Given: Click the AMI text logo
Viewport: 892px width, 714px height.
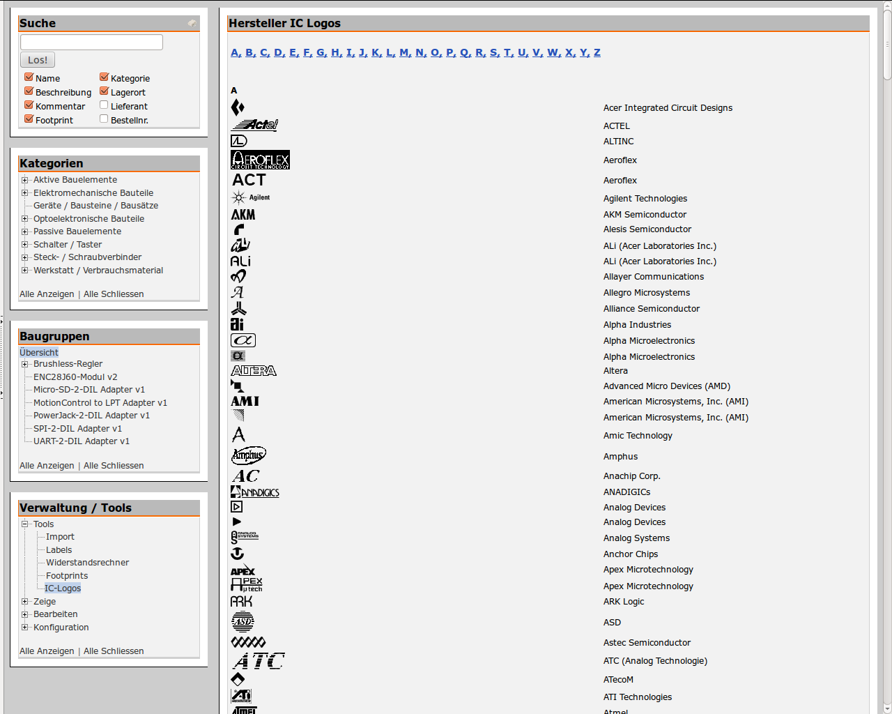Looking at the screenshot, I should pos(245,401).
